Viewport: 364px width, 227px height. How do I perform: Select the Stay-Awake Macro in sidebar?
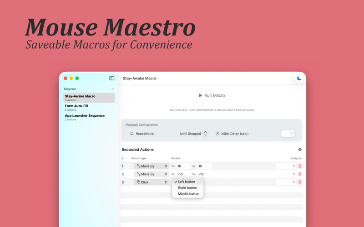coord(89,98)
